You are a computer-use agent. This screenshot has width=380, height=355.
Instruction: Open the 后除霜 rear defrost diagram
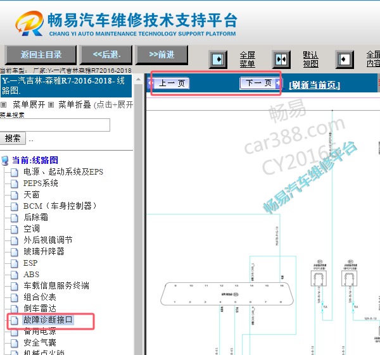click(35, 217)
